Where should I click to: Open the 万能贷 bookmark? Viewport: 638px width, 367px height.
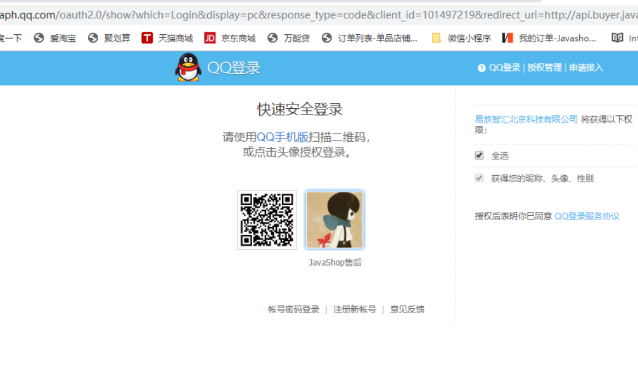click(x=289, y=38)
